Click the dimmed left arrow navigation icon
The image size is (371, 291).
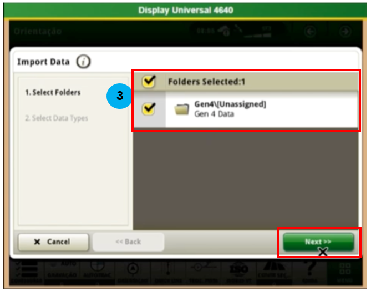pos(311,32)
